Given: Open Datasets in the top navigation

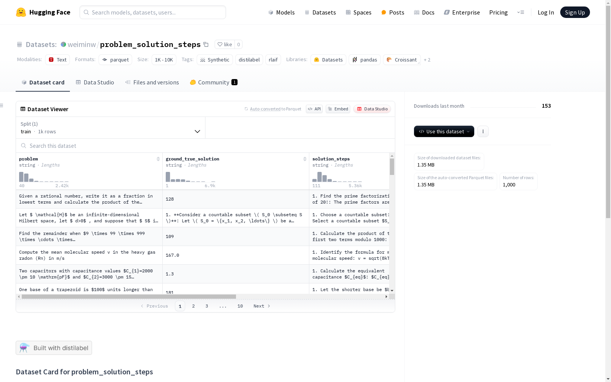Looking at the screenshot, I should (320, 12).
